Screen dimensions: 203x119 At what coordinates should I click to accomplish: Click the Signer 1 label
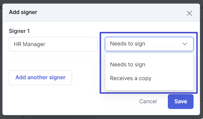coord(19,31)
